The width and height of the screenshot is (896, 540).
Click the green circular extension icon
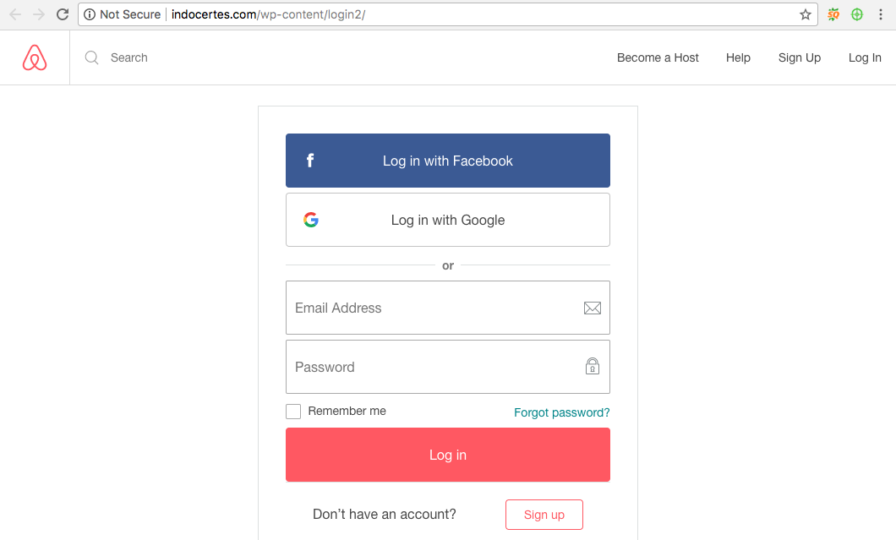(x=856, y=14)
